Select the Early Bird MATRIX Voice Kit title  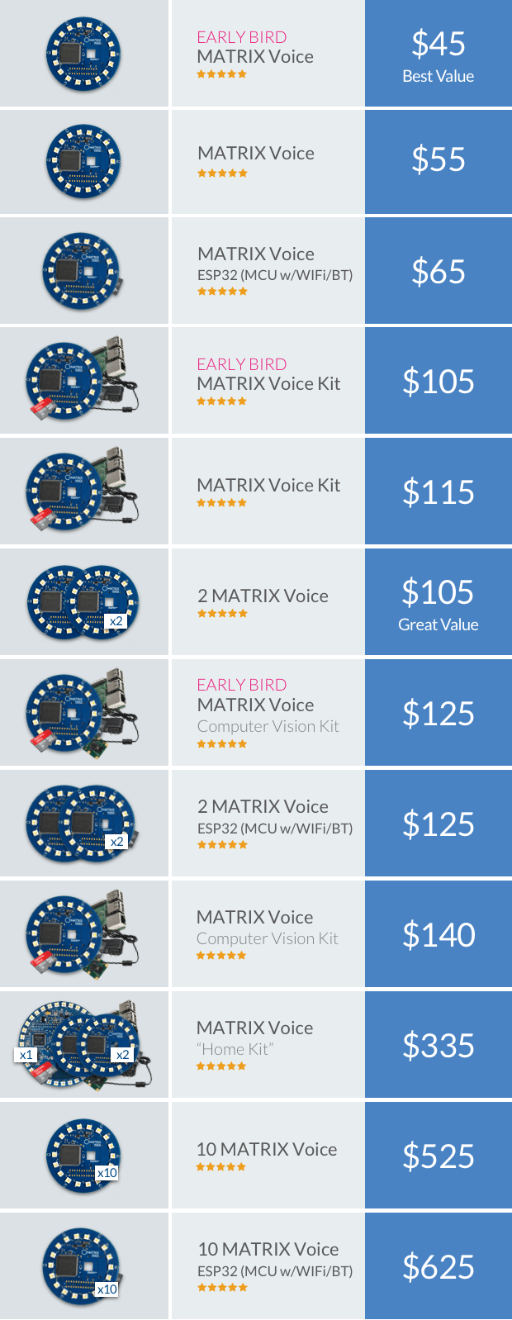coord(268,374)
